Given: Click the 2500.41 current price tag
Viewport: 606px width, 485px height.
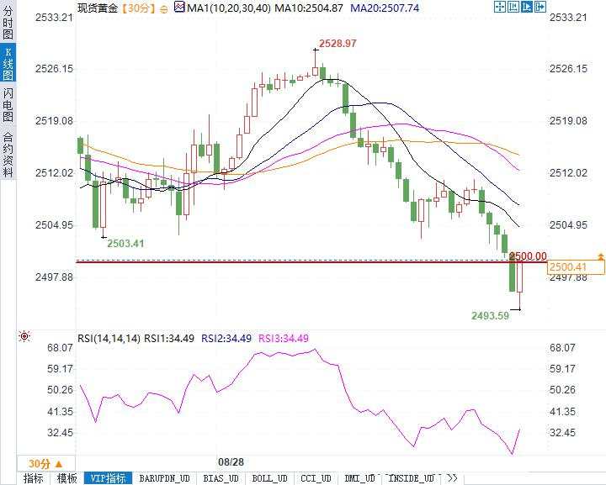Looking at the screenshot, I should tap(576, 267).
